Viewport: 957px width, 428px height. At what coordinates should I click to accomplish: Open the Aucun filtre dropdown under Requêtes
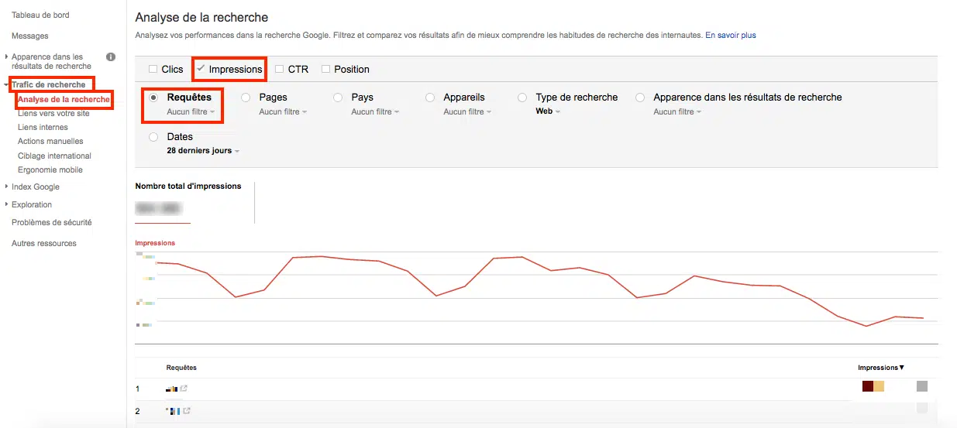(191, 112)
